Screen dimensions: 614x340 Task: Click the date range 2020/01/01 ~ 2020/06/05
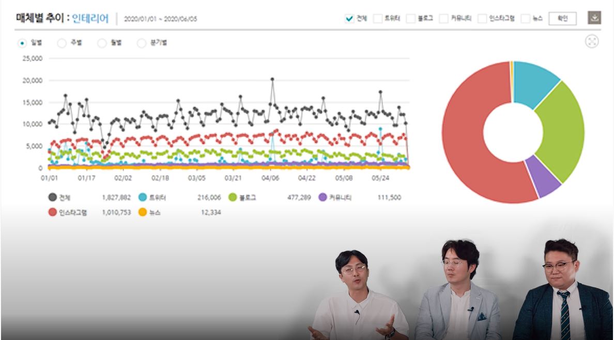click(x=161, y=19)
